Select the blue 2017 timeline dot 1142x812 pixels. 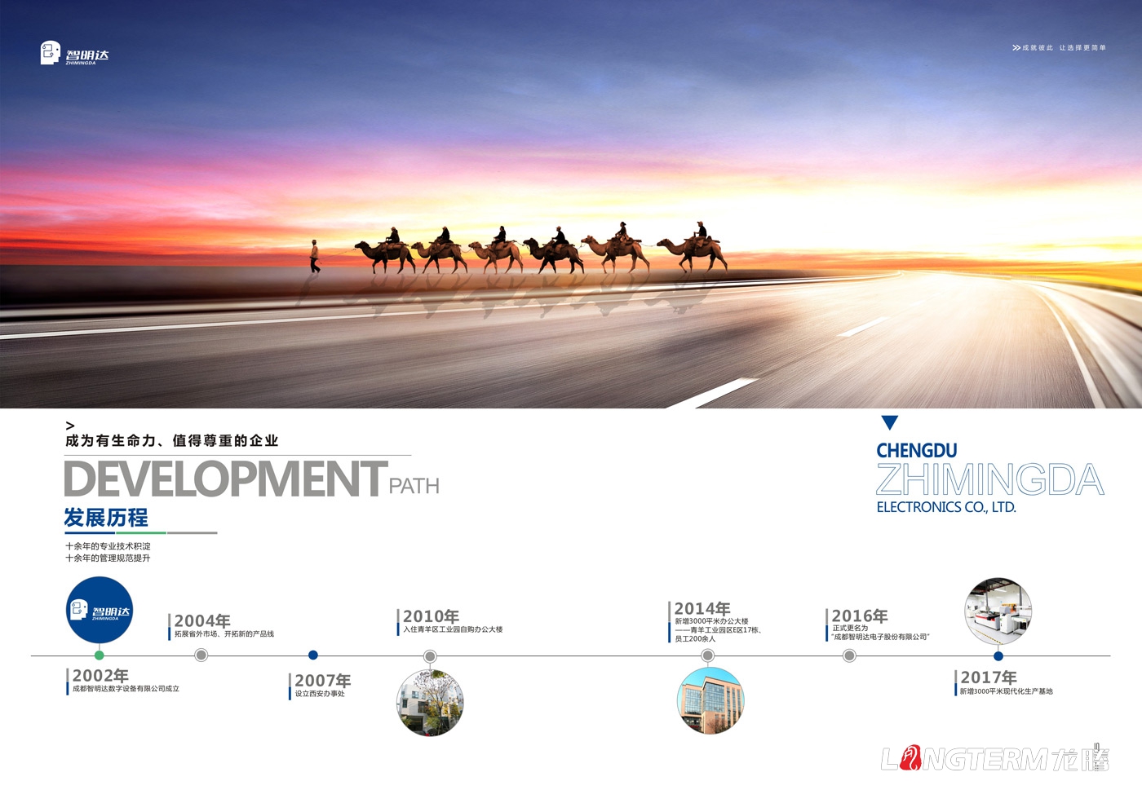[998, 656]
